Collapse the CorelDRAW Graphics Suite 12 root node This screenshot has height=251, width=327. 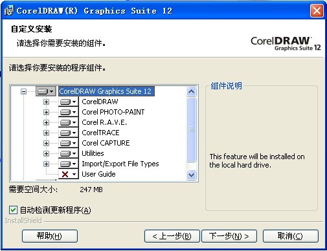tap(23, 91)
